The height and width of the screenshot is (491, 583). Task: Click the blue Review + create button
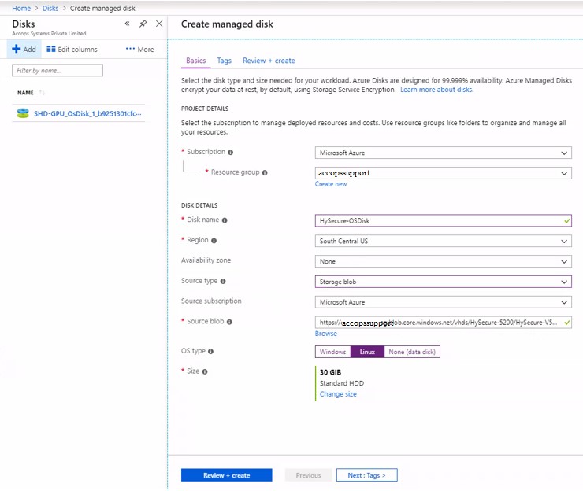coord(227,475)
